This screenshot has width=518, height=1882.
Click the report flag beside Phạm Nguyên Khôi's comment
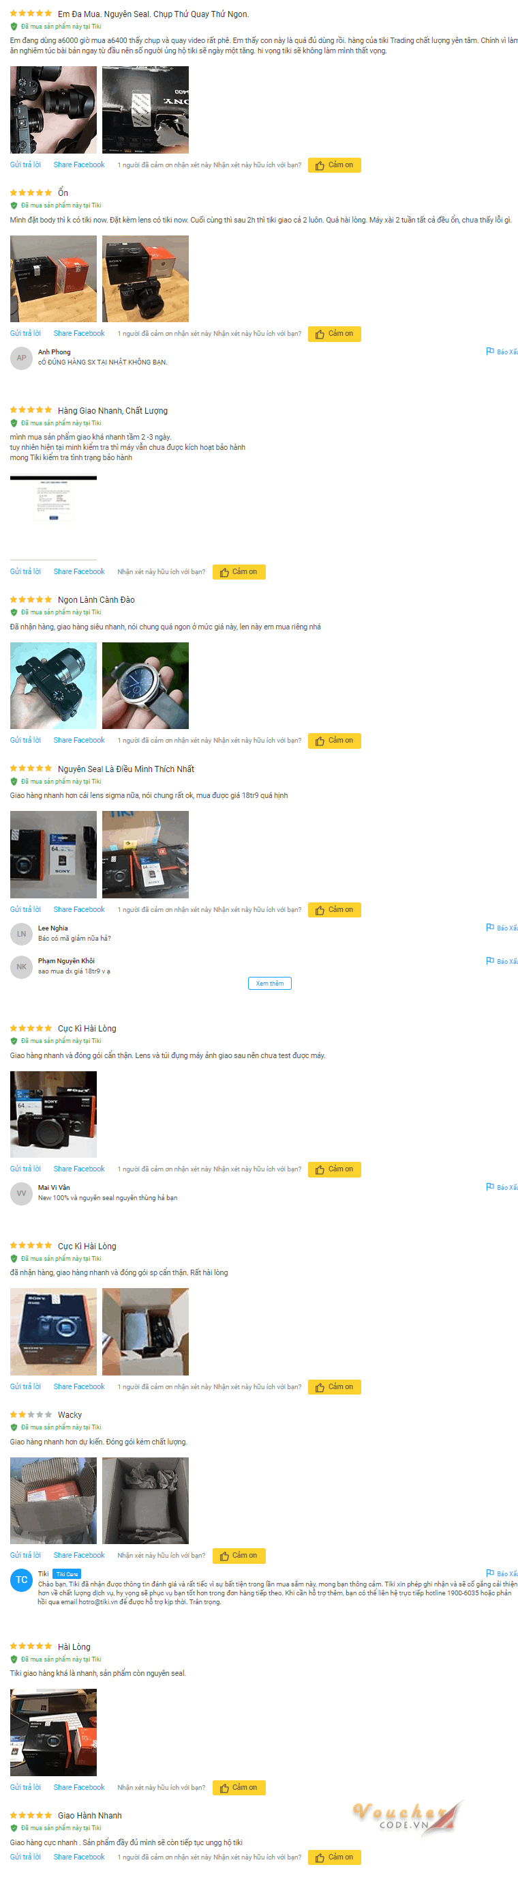502,960
